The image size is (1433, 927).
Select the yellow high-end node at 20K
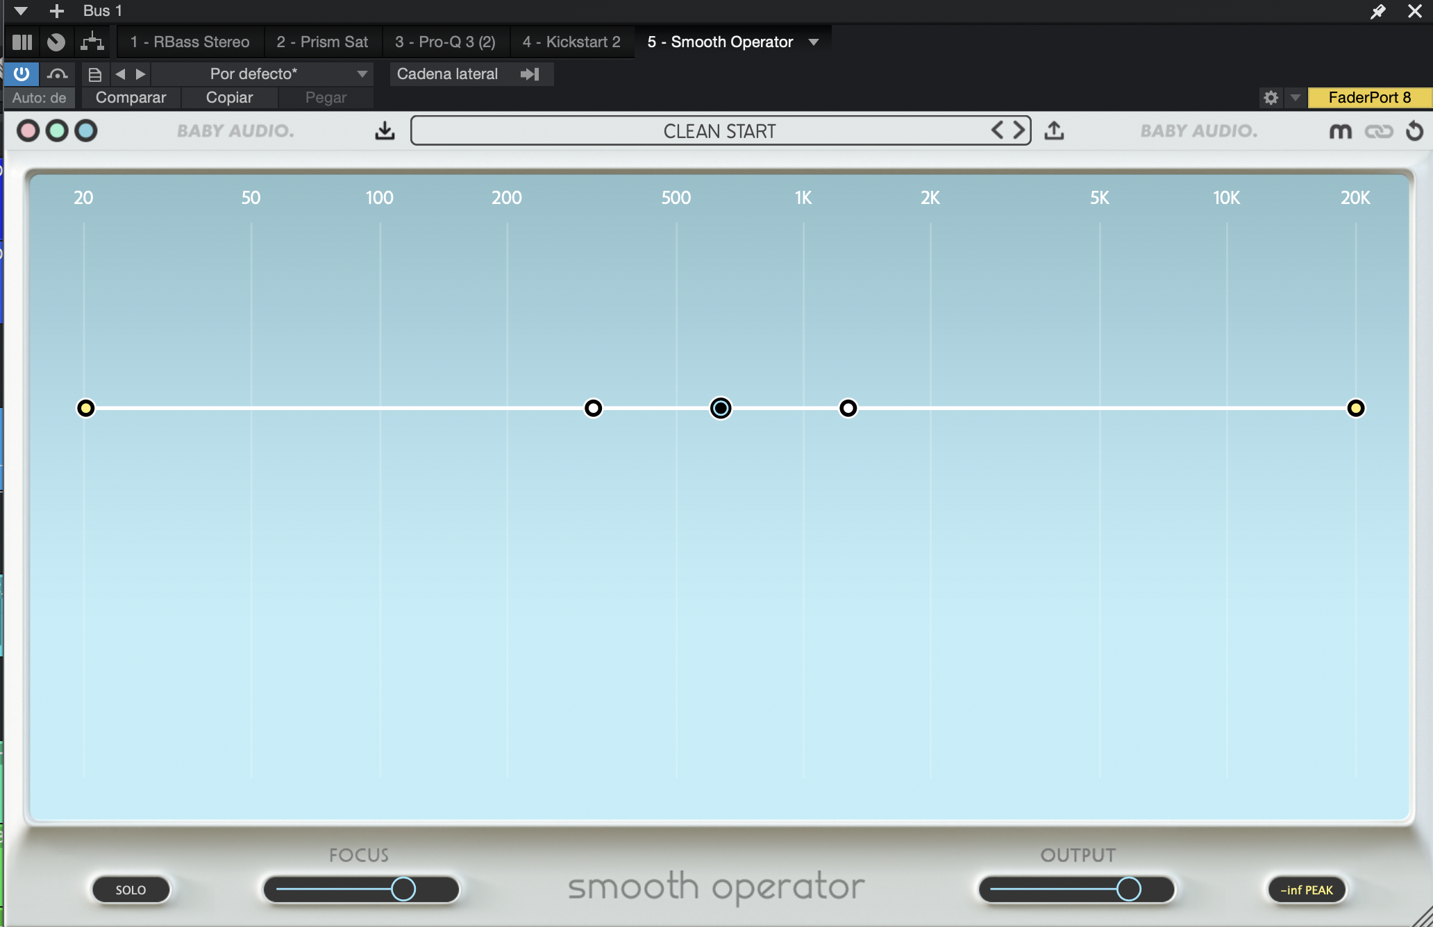[x=1356, y=408]
